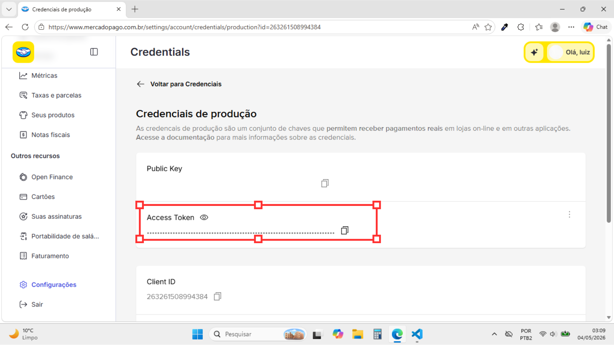Open File Explorer from the taskbar
Screen dimensions: 614x345
[x=357, y=334]
